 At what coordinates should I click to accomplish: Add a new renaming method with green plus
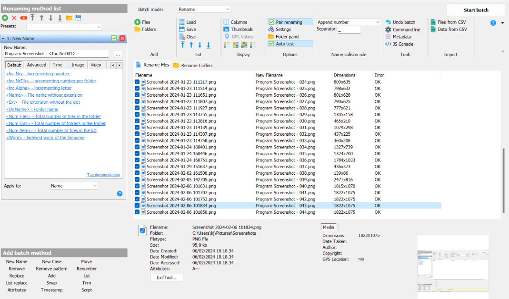coord(4,18)
